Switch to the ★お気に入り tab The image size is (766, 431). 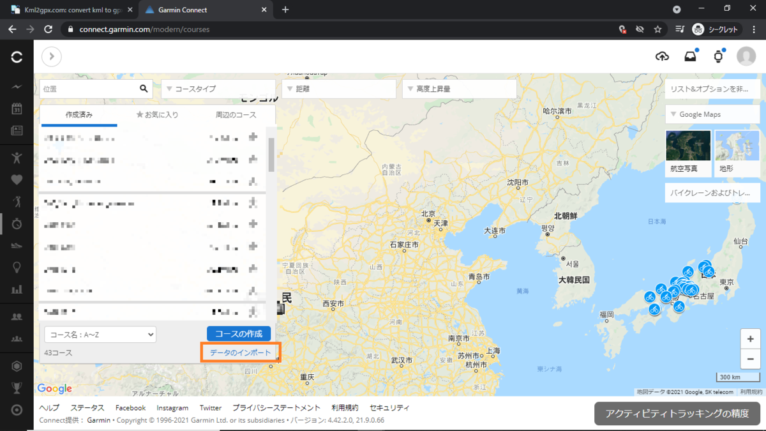tap(157, 116)
